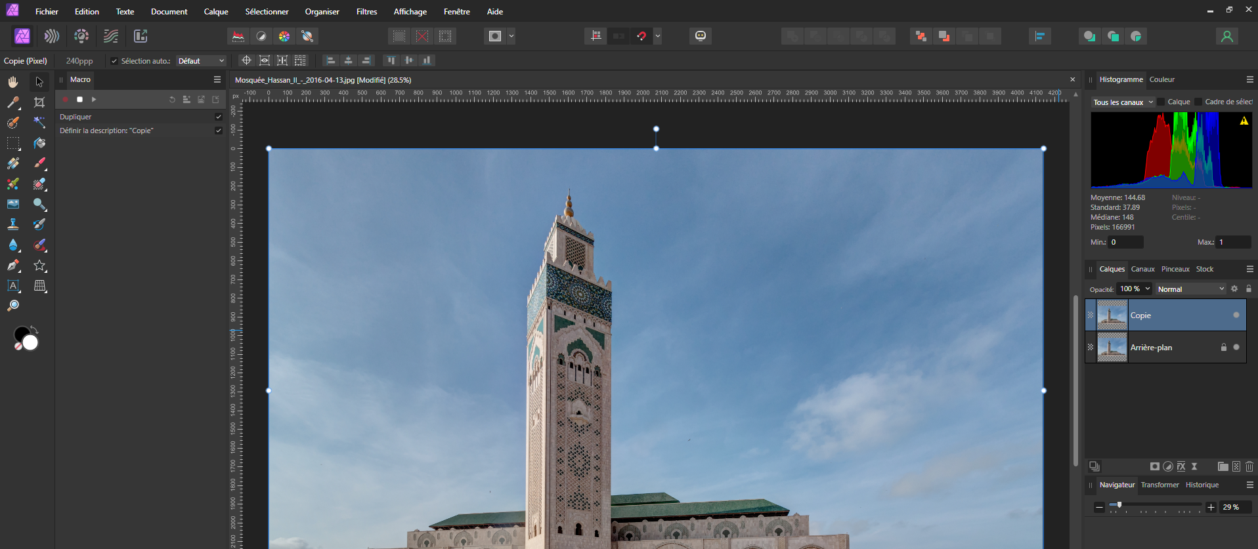The width and height of the screenshot is (1258, 549).
Task: Select the Crop tool
Action: (39, 102)
